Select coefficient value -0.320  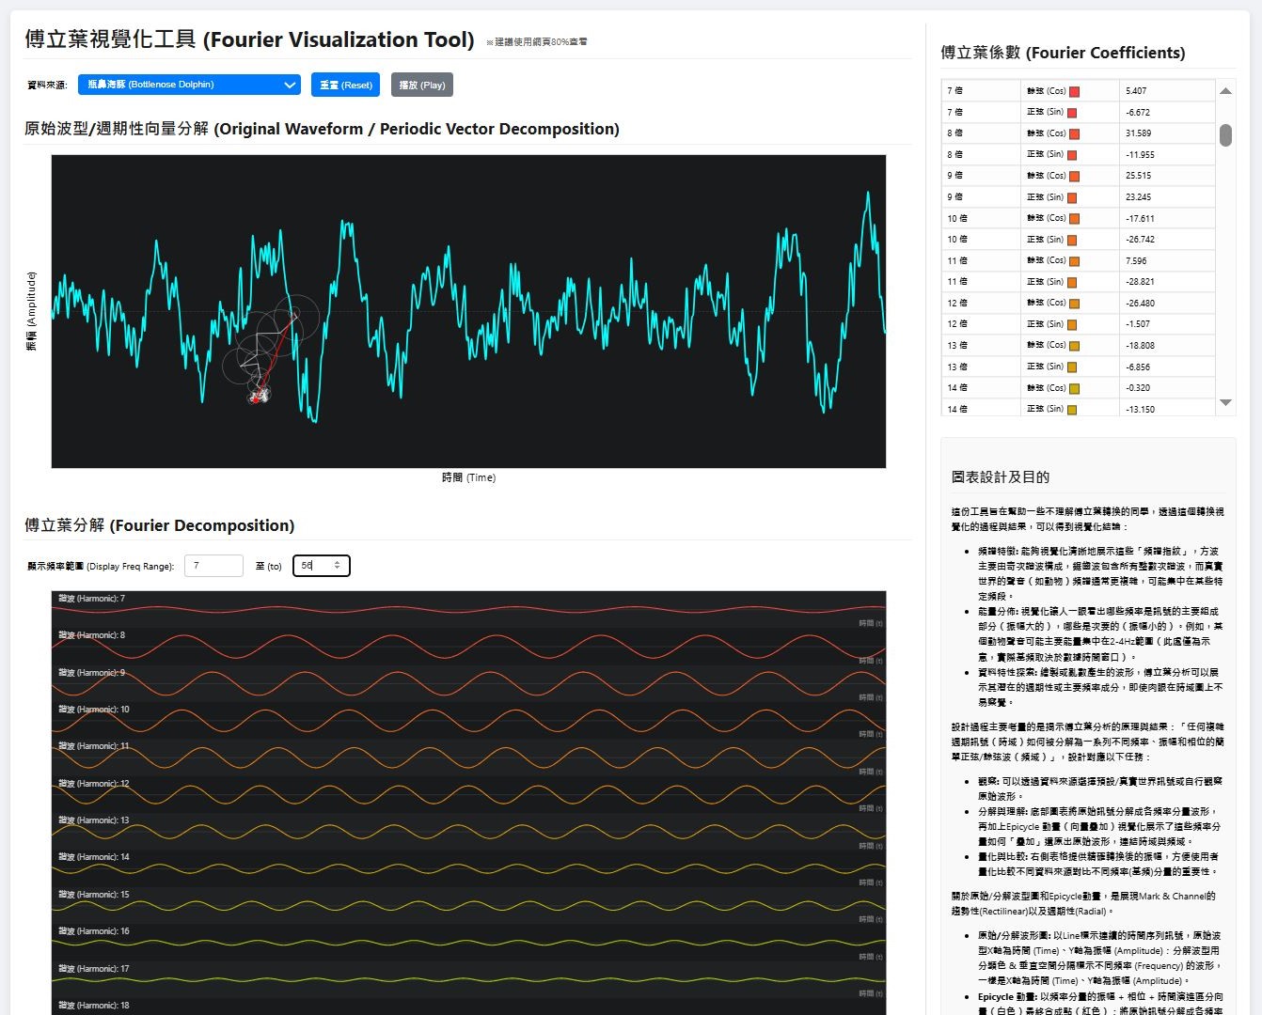1138,388
